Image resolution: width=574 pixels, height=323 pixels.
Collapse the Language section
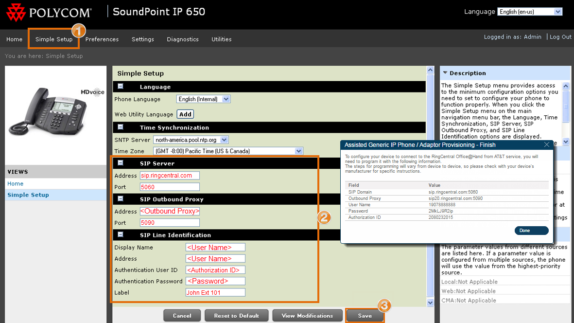121,87
